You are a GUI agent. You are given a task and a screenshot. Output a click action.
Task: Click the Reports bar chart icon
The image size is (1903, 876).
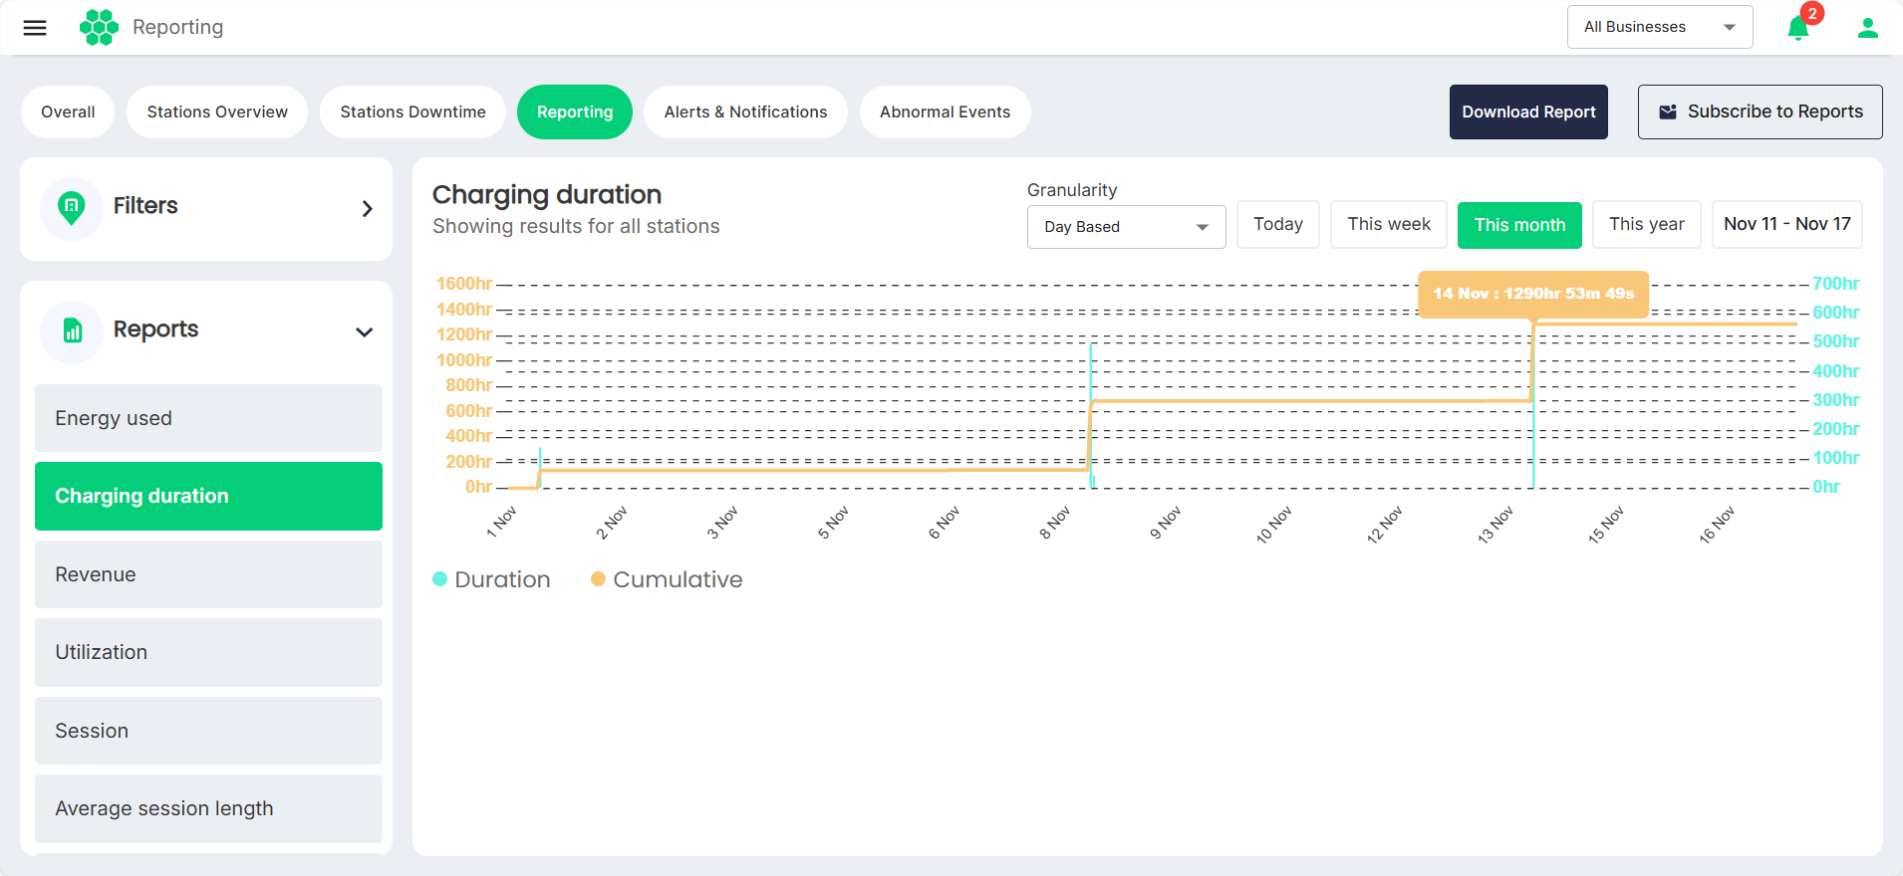(72, 330)
